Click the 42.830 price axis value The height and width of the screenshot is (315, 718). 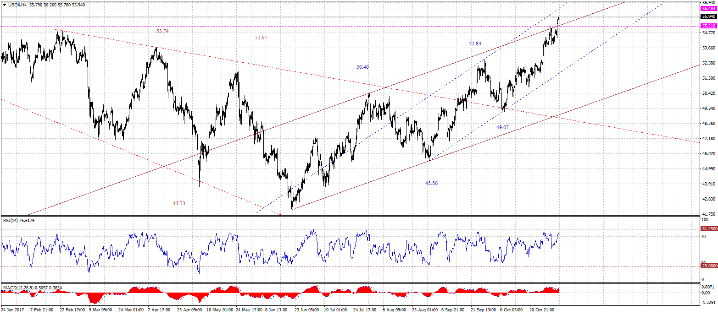708,199
